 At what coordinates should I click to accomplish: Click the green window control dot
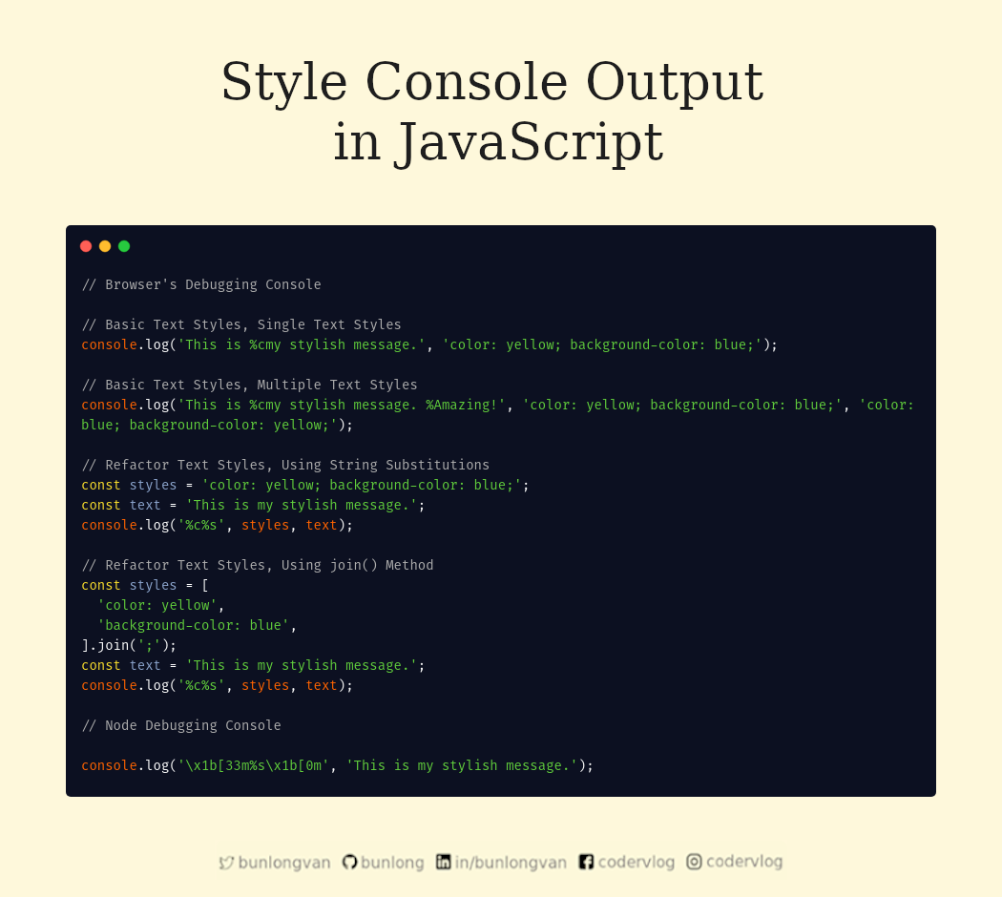coord(124,245)
